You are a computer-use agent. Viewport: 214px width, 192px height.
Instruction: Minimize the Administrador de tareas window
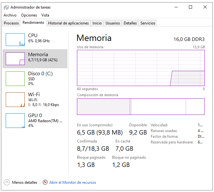176,7
